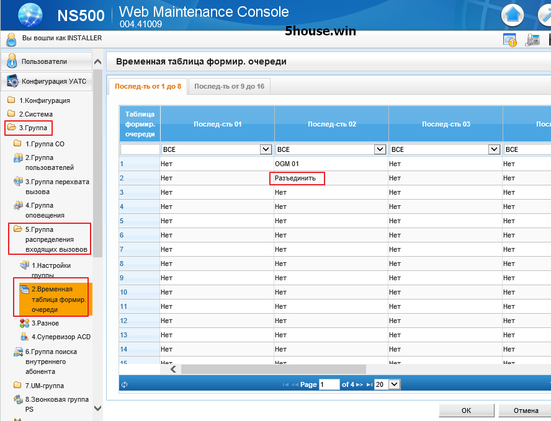551x421 pixels.
Task: Switch to Послед-ть от 1 до 8 tab
Action: pos(148,86)
